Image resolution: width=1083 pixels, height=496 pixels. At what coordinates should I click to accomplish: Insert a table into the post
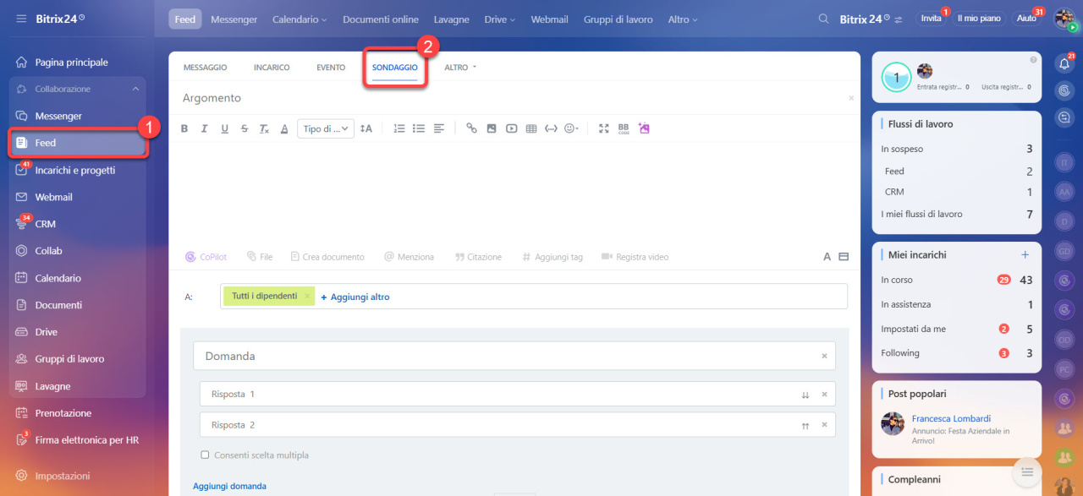531,128
